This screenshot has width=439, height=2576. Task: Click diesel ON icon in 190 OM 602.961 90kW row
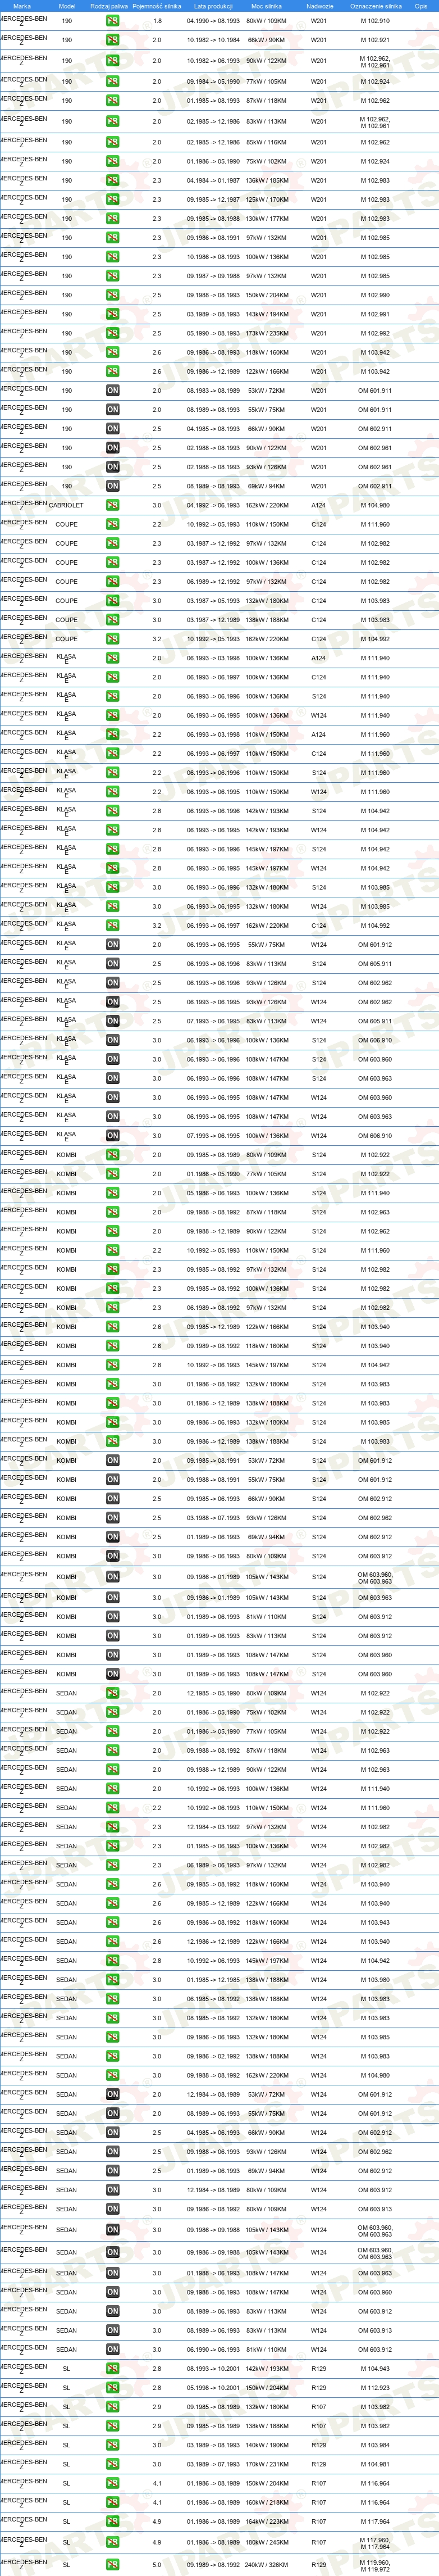click(x=112, y=448)
